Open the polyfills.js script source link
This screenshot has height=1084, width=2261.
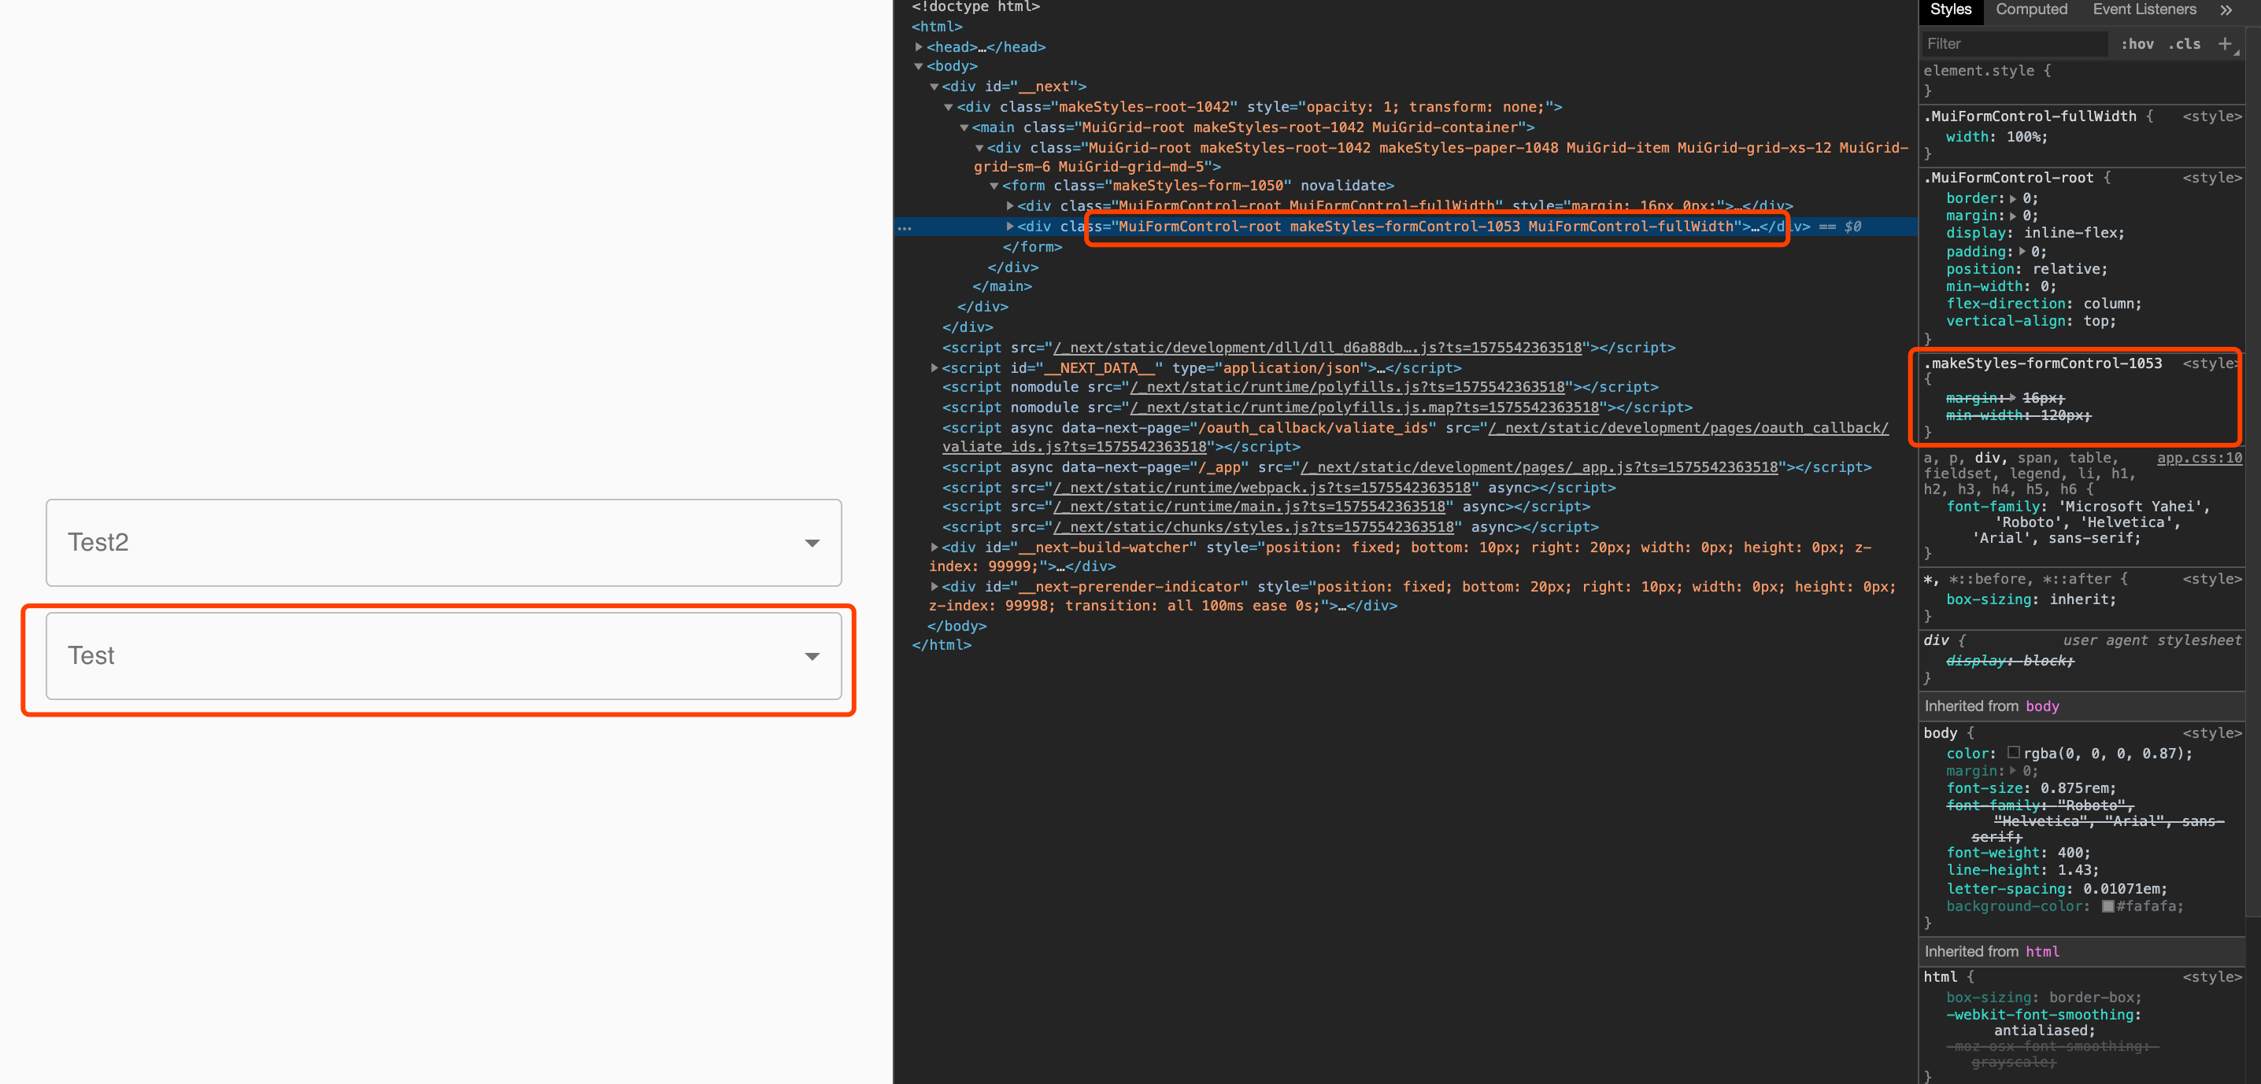pyautogui.click(x=1345, y=387)
